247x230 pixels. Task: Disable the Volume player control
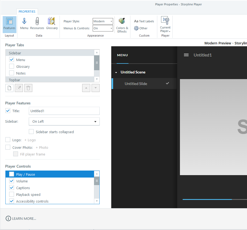12,181
